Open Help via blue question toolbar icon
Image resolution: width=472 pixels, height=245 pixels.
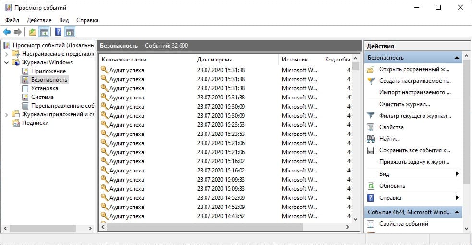pyautogui.click(x=59, y=32)
